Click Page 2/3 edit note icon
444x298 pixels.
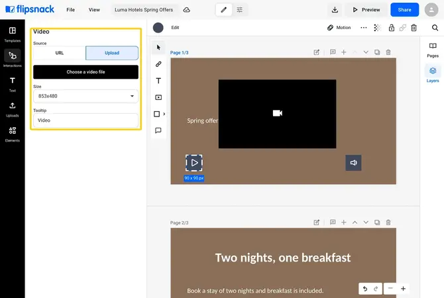[317, 223]
